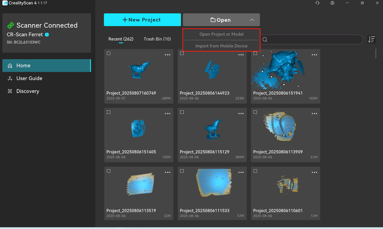
Task: Open settings via the gear icon
Action: [x=332, y=3]
